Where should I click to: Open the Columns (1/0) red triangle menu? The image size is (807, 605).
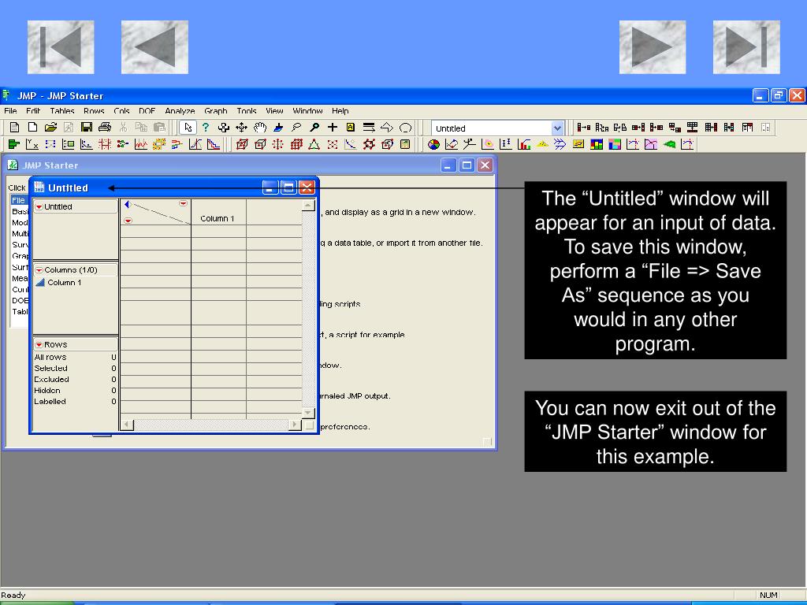point(39,270)
